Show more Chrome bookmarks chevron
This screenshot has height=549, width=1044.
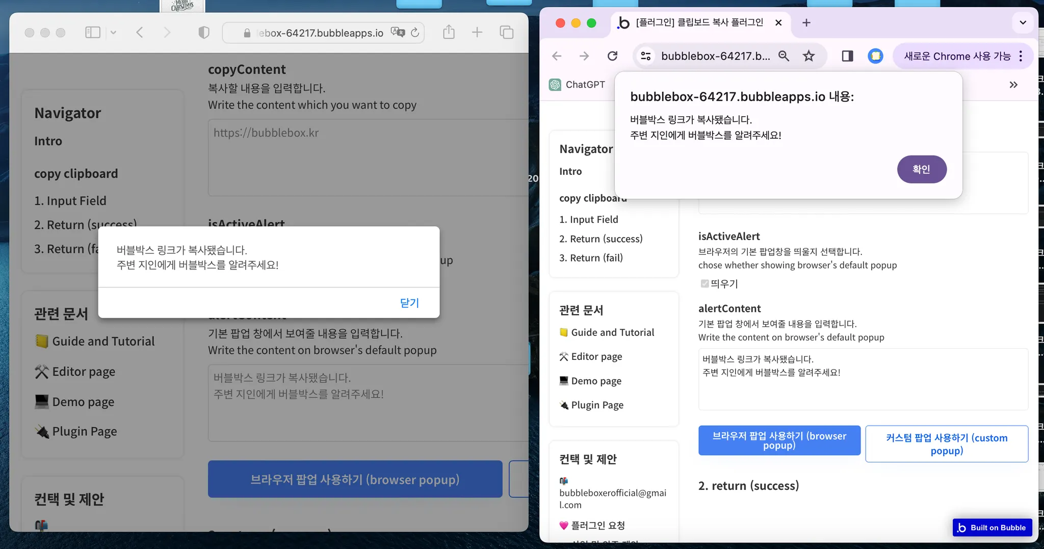click(1013, 85)
